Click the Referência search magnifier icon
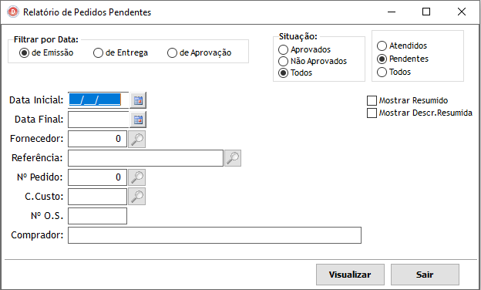Image resolution: width=481 pixels, height=290 pixels. pos(233,158)
